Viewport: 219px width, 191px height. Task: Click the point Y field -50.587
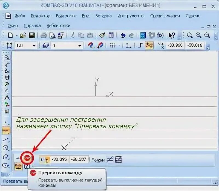point(79,159)
